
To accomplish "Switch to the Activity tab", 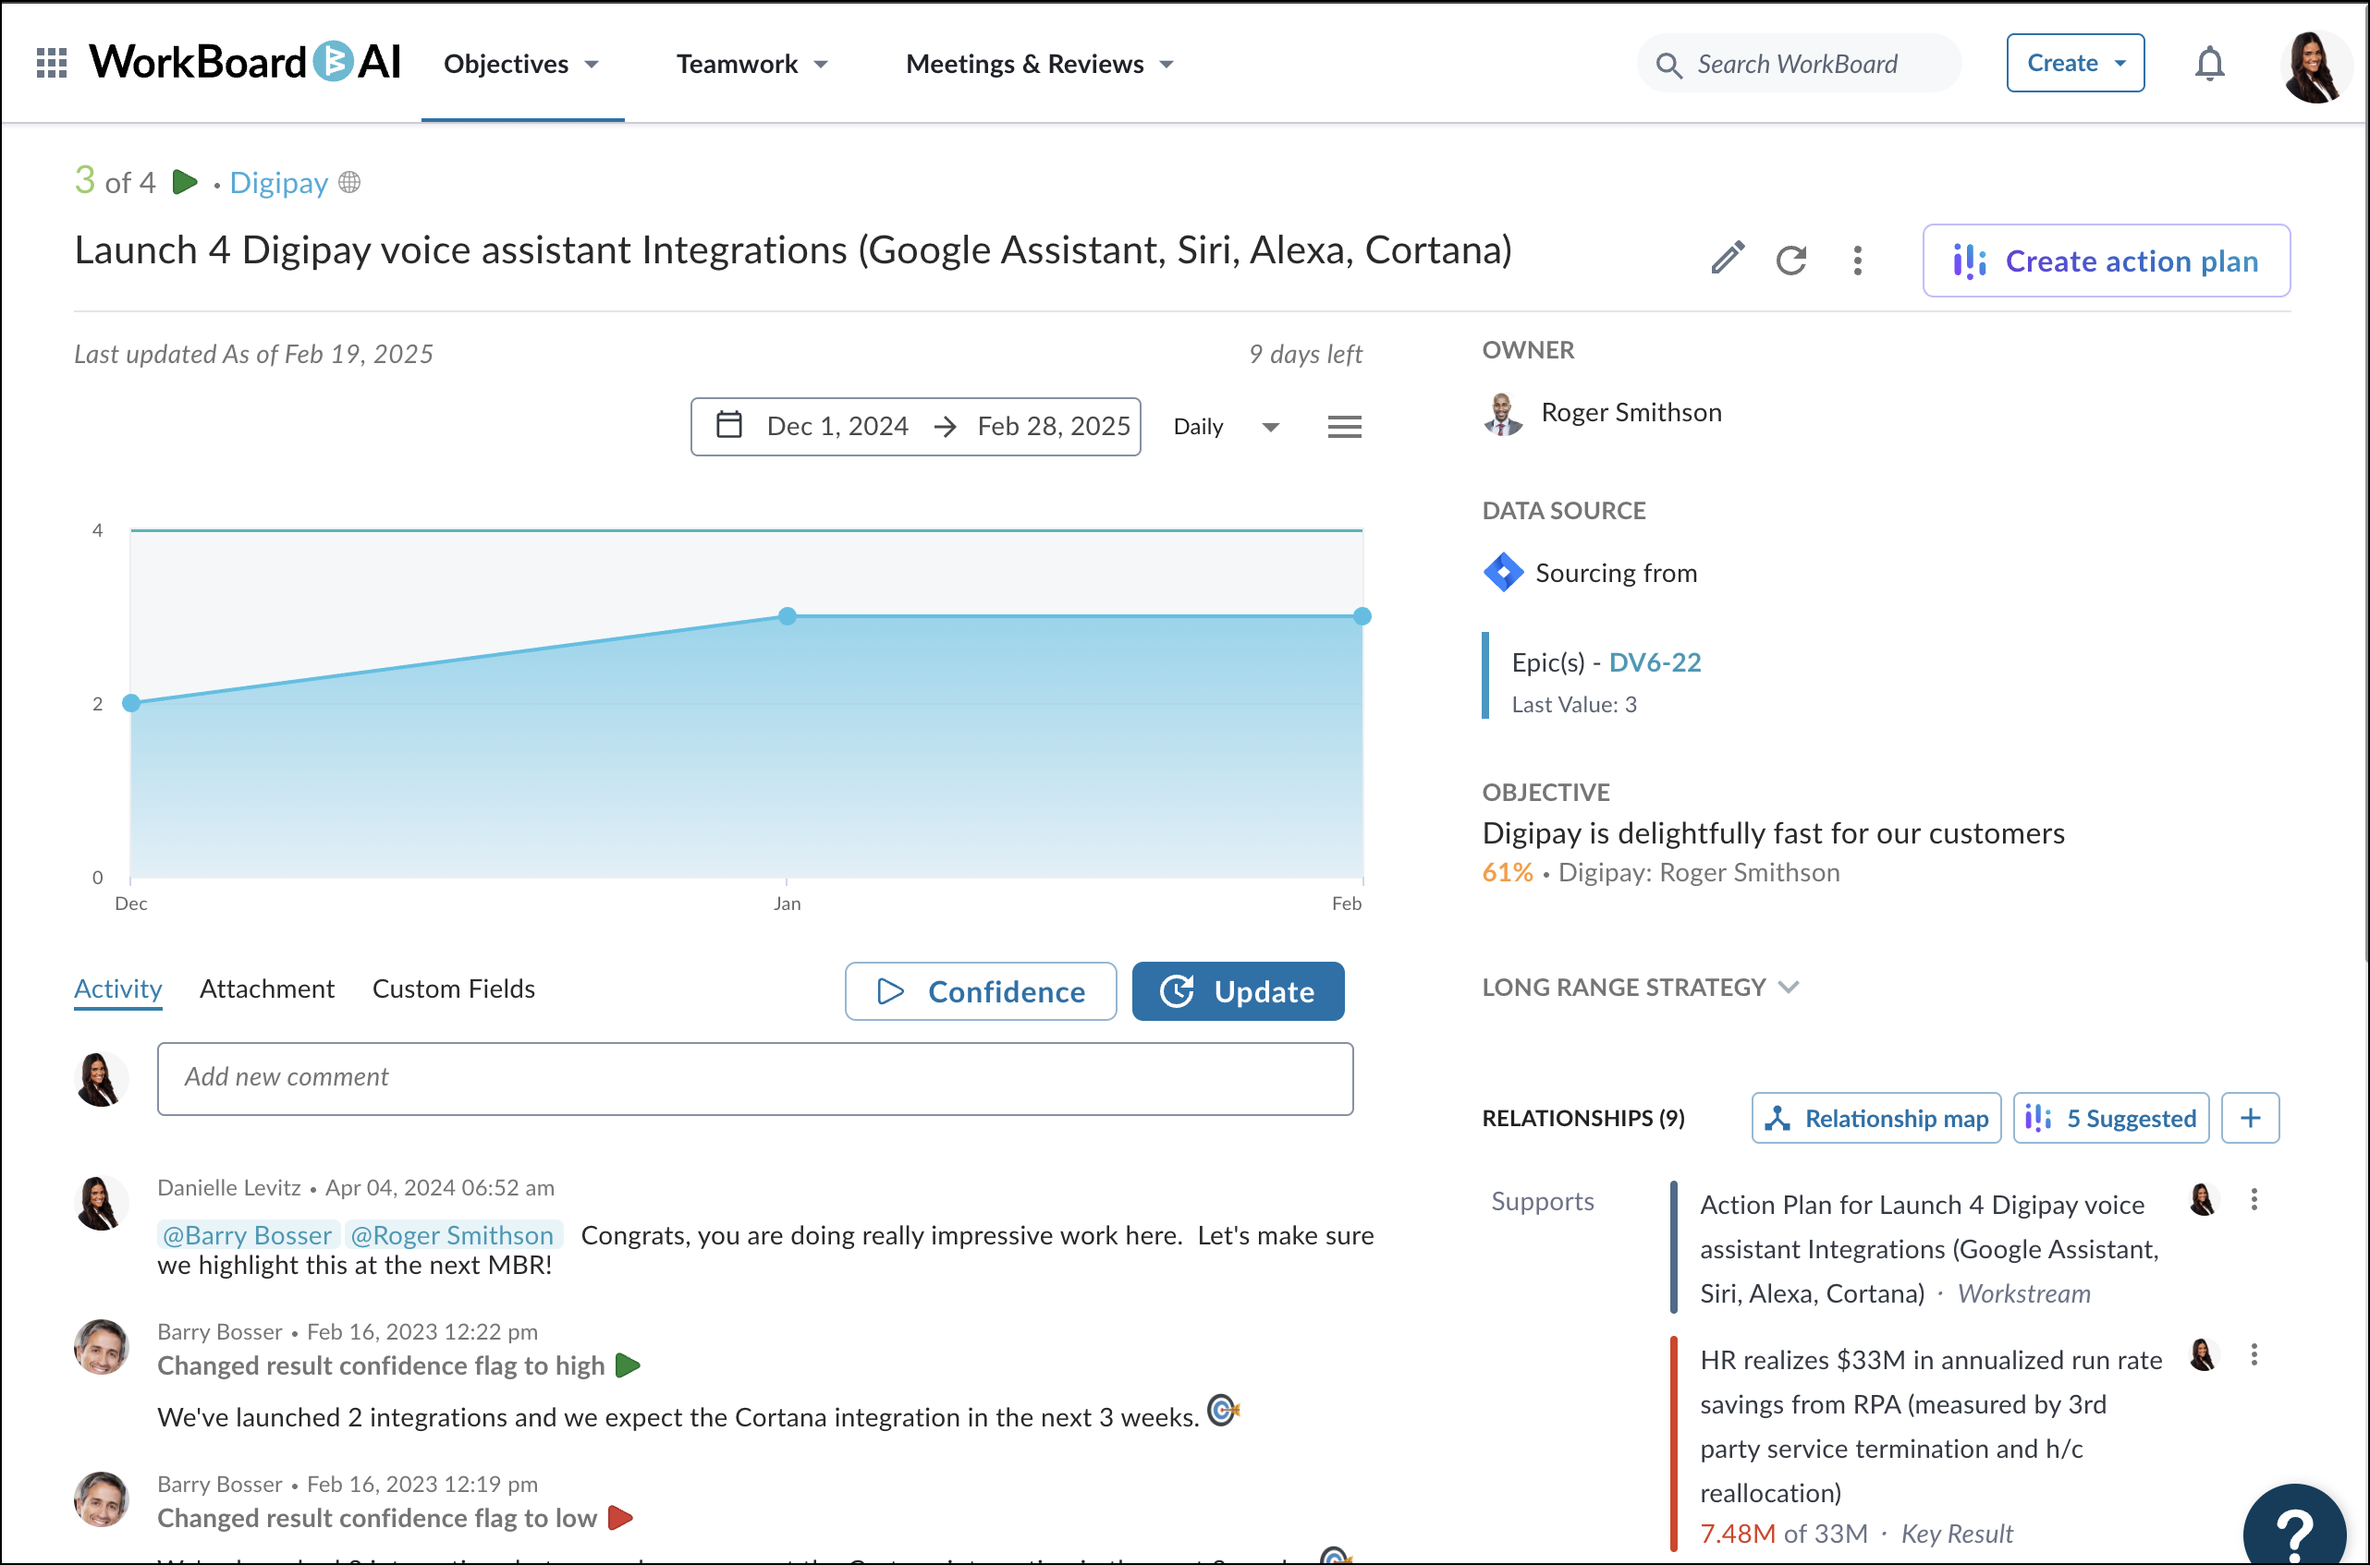I will pyautogui.click(x=117, y=989).
